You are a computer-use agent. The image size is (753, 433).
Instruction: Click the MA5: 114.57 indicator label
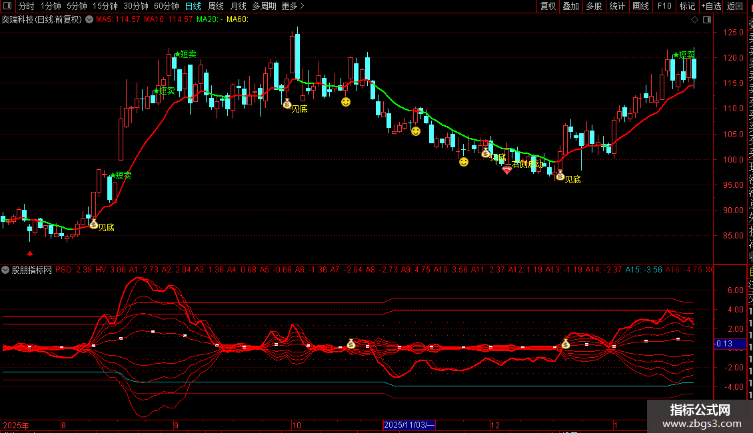pos(118,20)
